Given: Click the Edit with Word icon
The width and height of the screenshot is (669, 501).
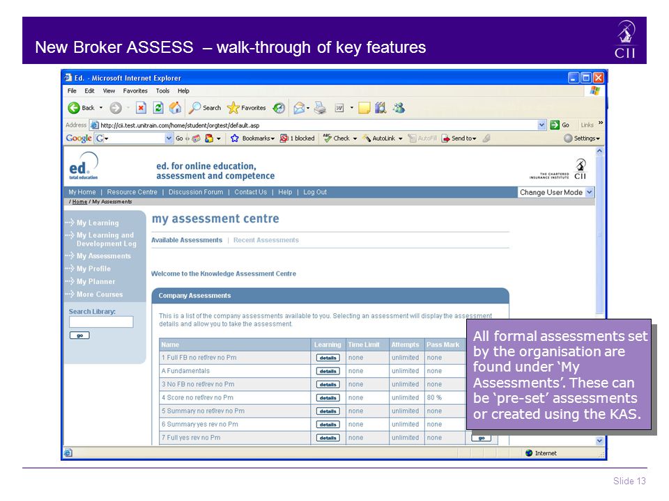Looking at the screenshot, I should tap(339, 108).
